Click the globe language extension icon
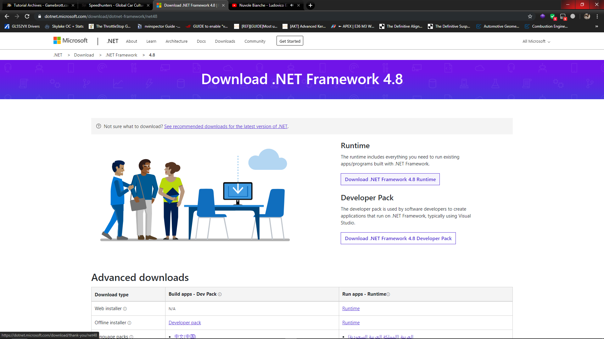Image resolution: width=604 pixels, height=339 pixels. point(573,16)
